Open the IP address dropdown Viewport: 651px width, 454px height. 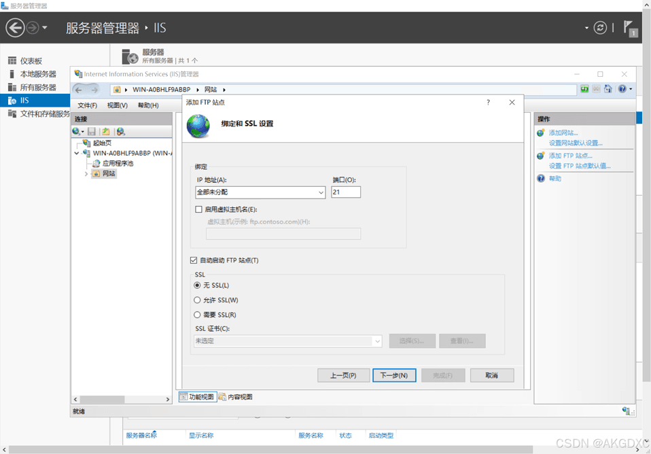coord(321,193)
